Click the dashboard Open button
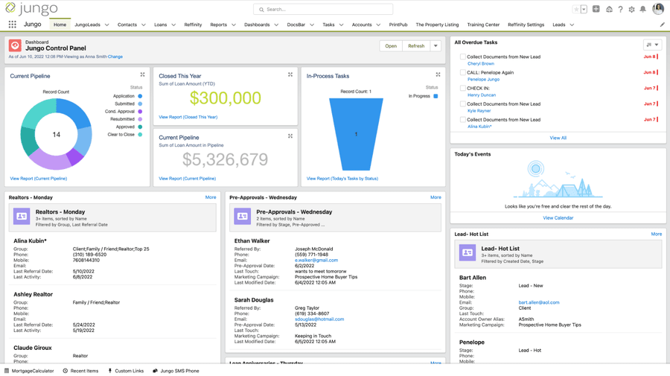The image size is (670, 376). coord(391,45)
